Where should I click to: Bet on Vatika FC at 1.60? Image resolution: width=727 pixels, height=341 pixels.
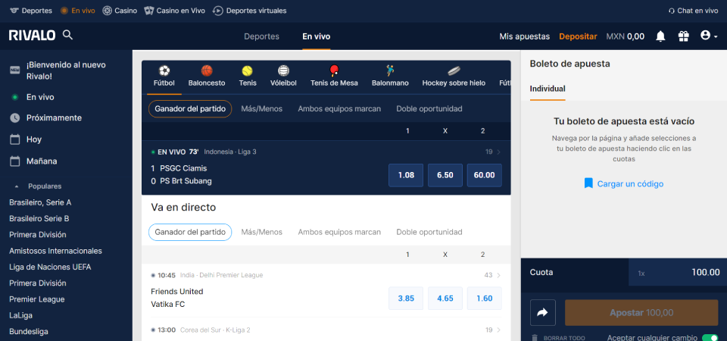point(485,299)
